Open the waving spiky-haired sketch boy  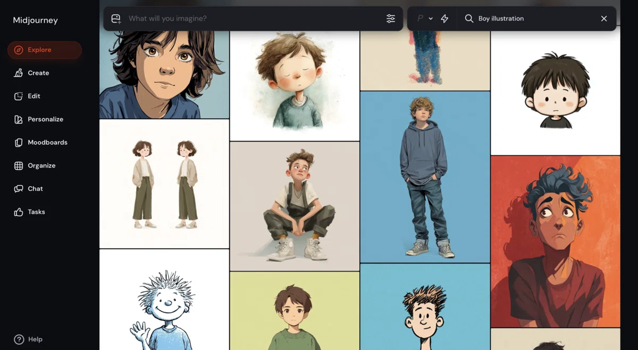coord(164,300)
